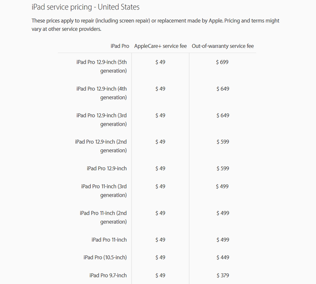Viewport: 316px width, 284px height.
Task: Click the $ 699 out-of-warranty price
Action: [222, 62]
